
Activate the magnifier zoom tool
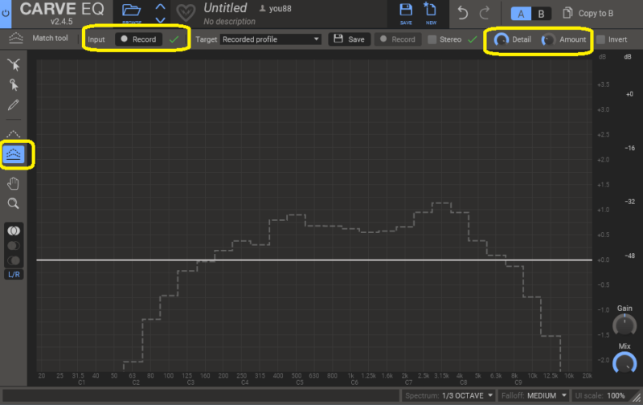[14, 204]
